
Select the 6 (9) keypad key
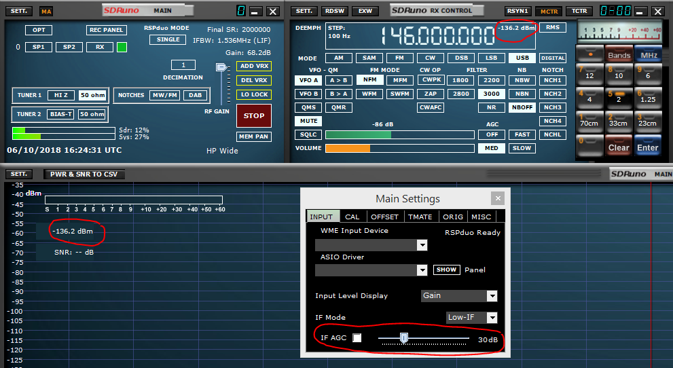(648, 75)
